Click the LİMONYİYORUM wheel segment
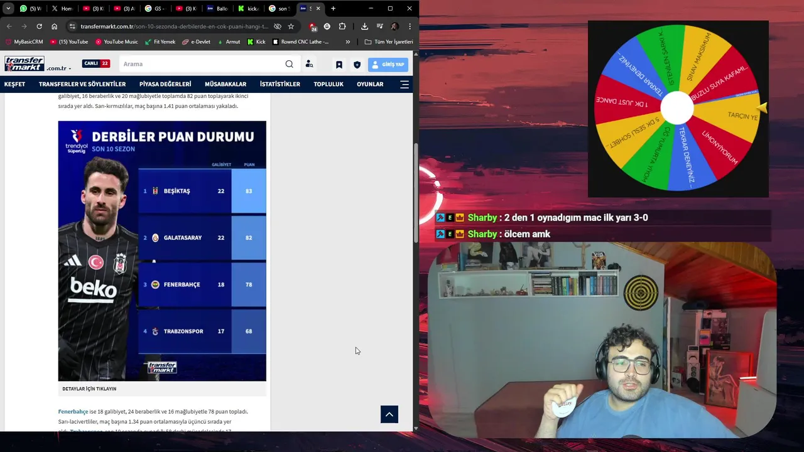 pyautogui.click(x=720, y=146)
